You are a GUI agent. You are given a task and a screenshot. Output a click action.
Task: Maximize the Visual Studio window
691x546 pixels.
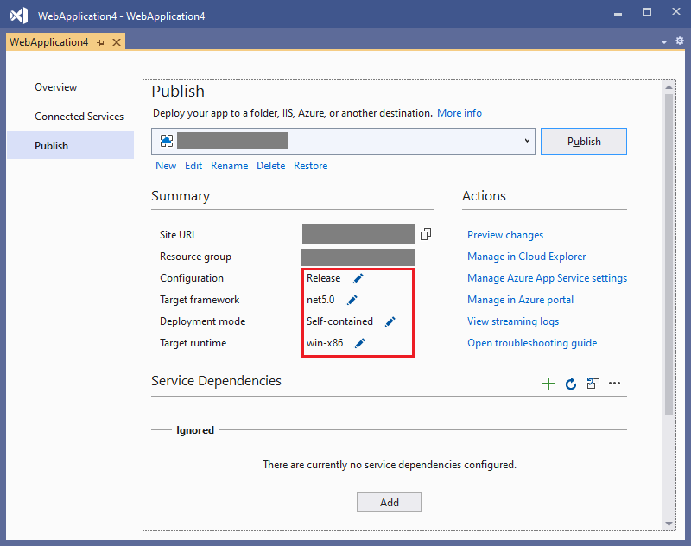[647, 12]
